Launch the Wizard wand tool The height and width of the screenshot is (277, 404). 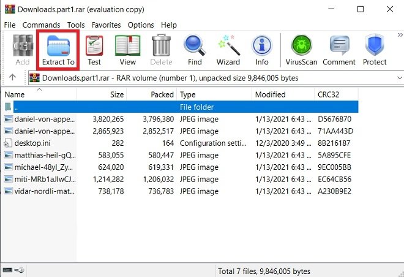[x=228, y=50]
